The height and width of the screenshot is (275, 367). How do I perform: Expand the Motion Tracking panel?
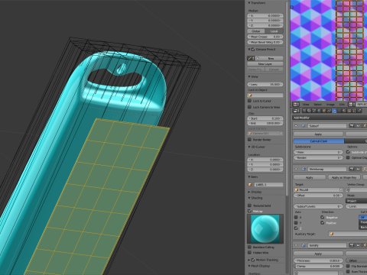coord(248,260)
